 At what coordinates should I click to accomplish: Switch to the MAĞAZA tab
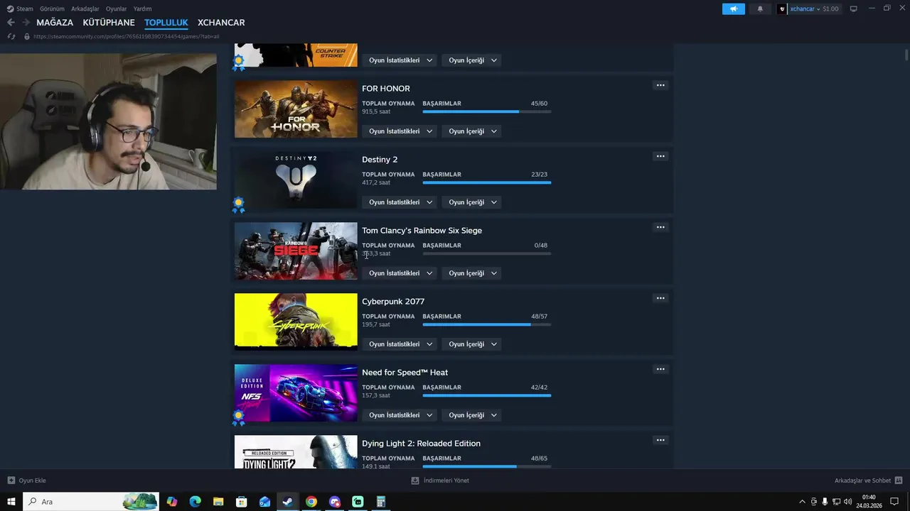55,23
